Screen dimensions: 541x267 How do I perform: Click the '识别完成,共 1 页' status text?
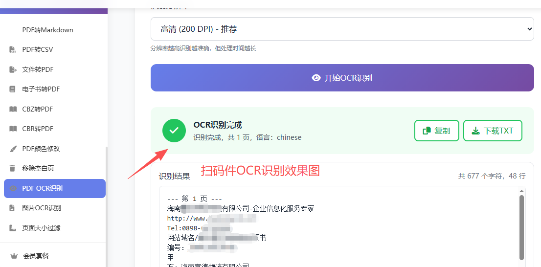[x=248, y=137]
